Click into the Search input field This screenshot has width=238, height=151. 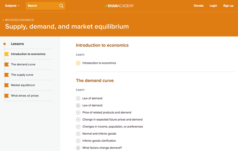coord(42,6)
